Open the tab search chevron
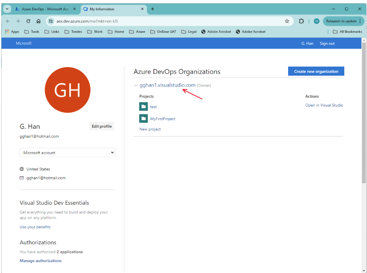 6,8
